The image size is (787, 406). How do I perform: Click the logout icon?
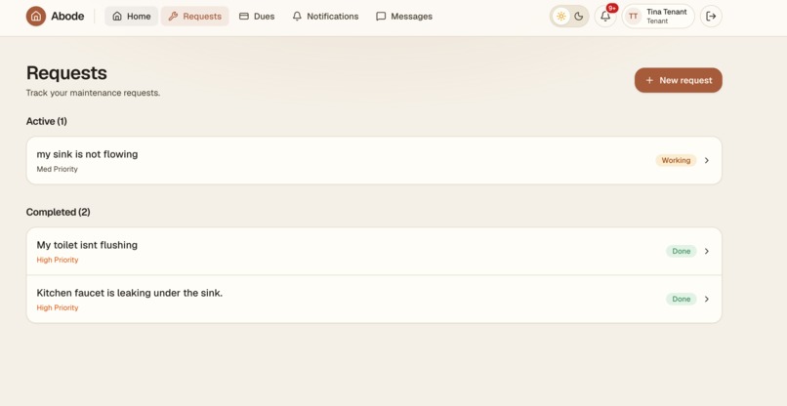[711, 16]
